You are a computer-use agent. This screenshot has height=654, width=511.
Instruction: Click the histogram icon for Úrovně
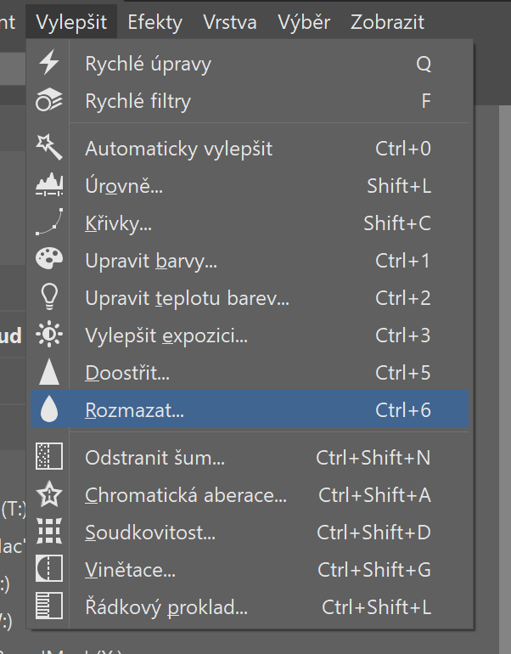50,186
